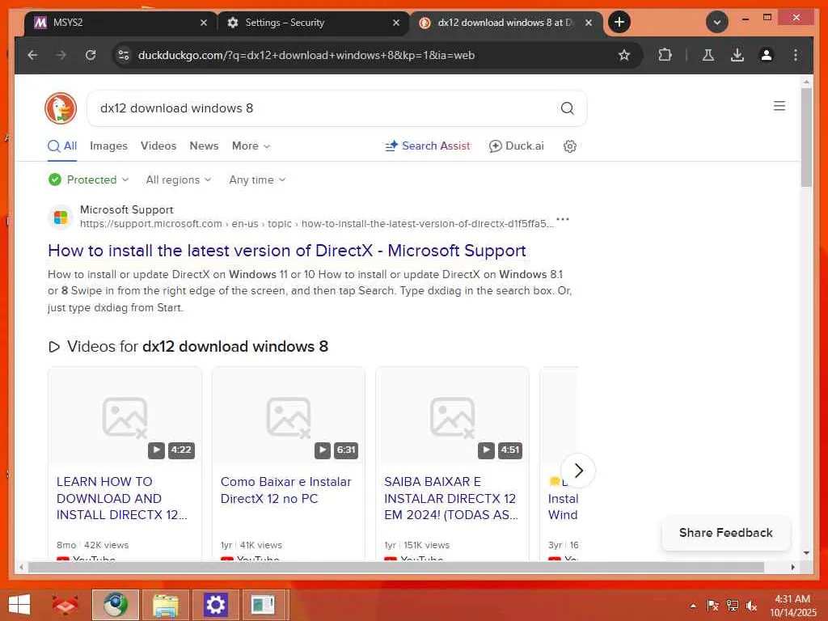Expand the Any time filter dropdown
The image size is (828, 621).
point(257,180)
